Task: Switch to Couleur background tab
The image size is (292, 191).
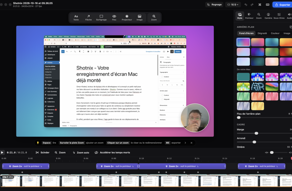Action: [275, 33]
